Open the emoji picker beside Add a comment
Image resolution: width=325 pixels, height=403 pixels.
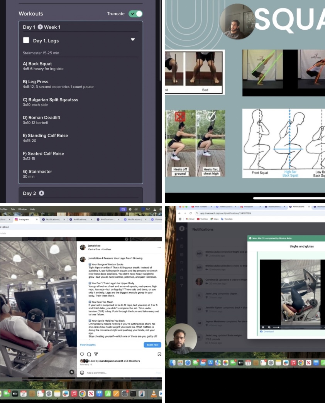click(82, 373)
